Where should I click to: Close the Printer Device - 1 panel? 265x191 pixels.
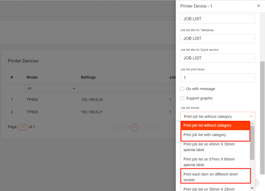click(x=259, y=6)
